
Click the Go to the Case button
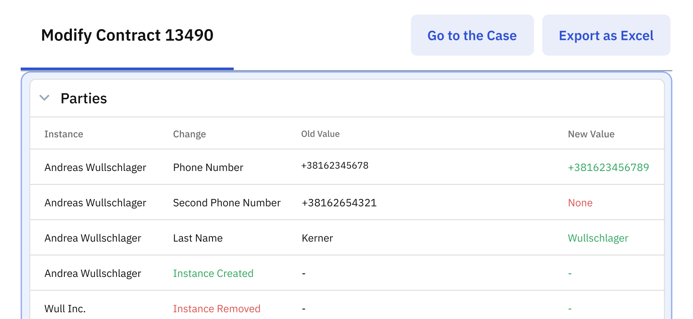(x=472, y=35)
